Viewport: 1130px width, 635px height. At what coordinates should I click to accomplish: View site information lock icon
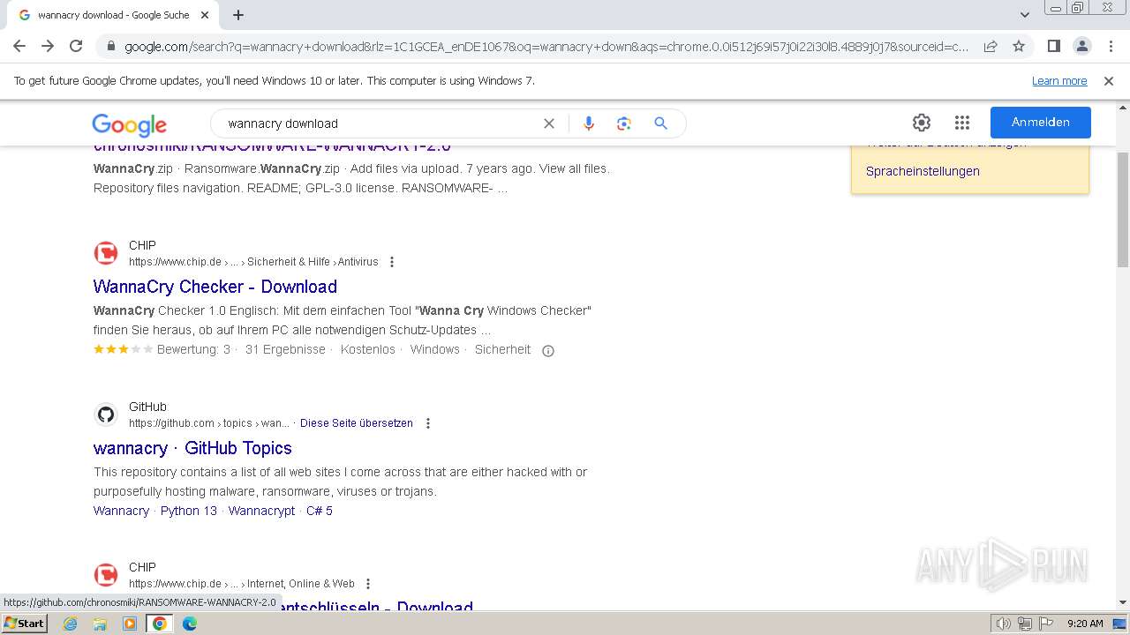pos(110,47)
